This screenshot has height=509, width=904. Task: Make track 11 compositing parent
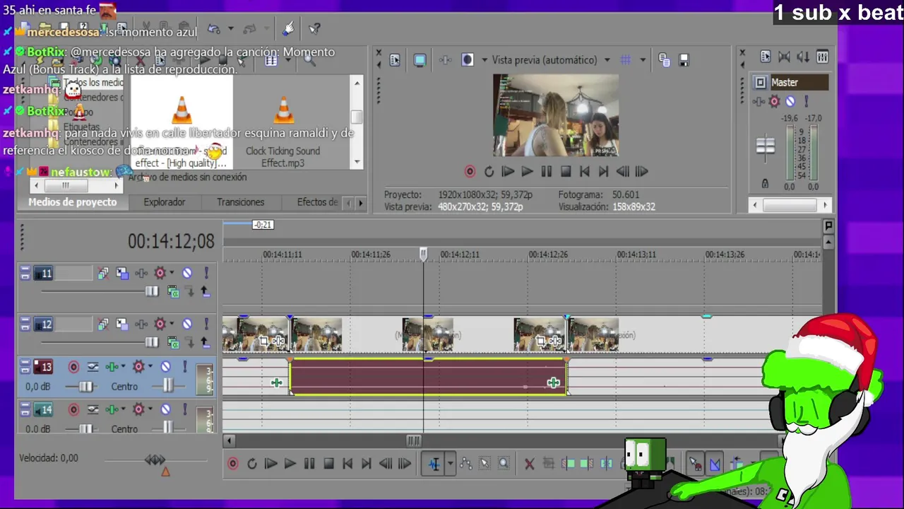(x=205, y=291)
